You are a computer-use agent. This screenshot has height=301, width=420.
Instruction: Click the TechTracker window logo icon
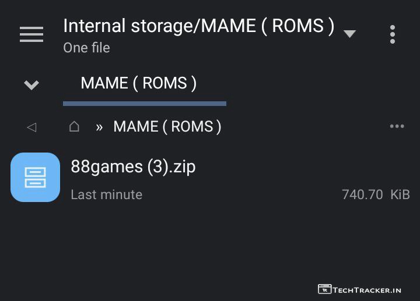[324, 289]
